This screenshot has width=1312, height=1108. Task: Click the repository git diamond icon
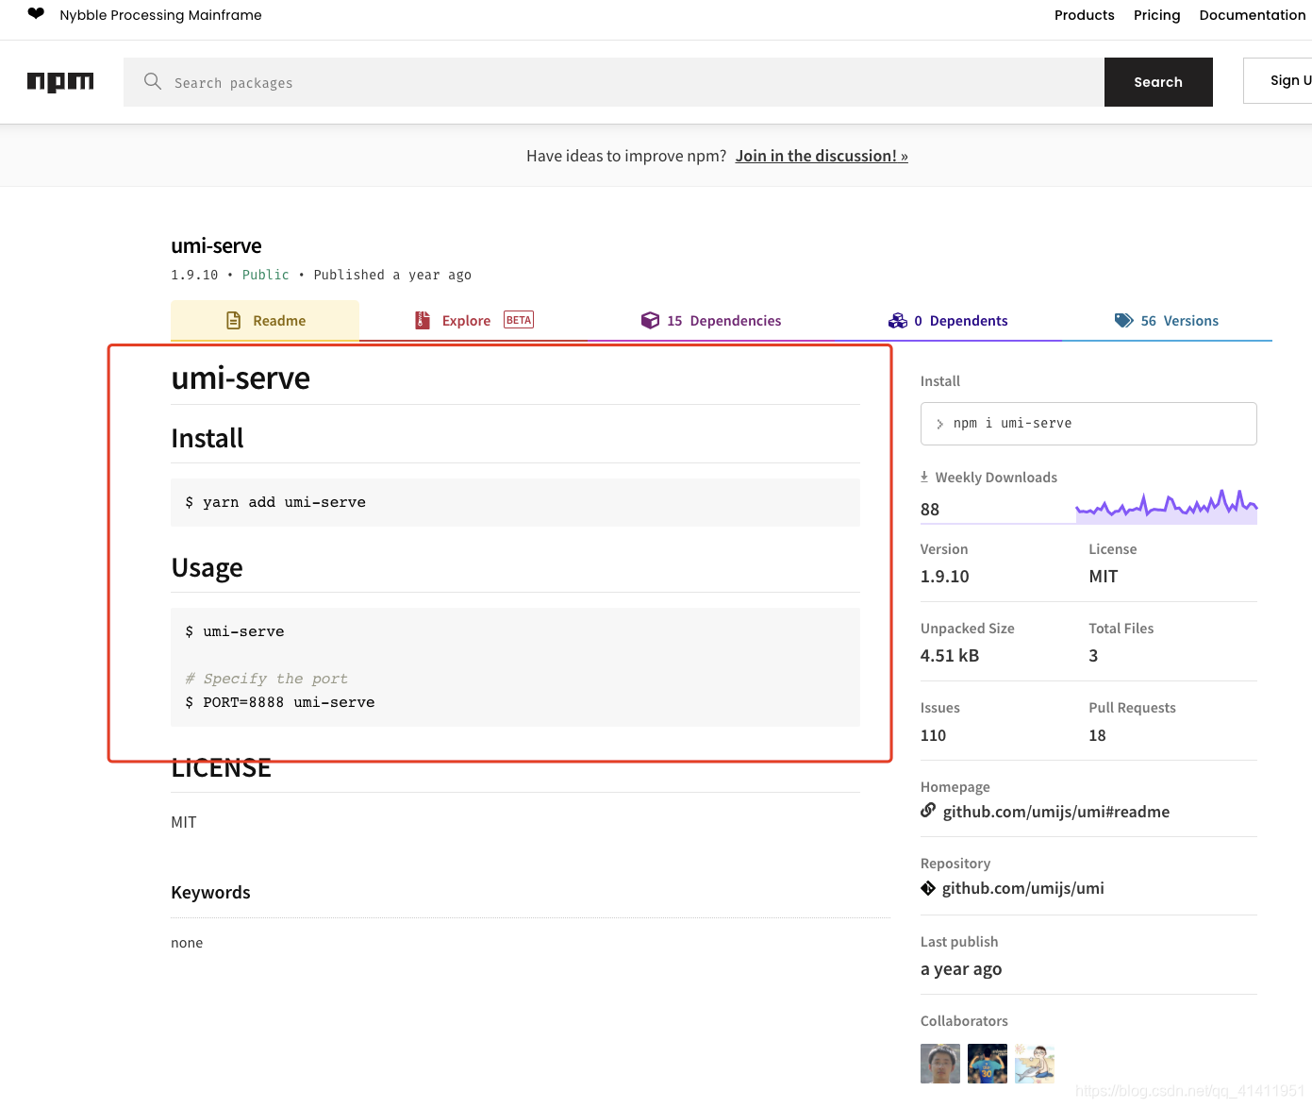coord(928,888)
